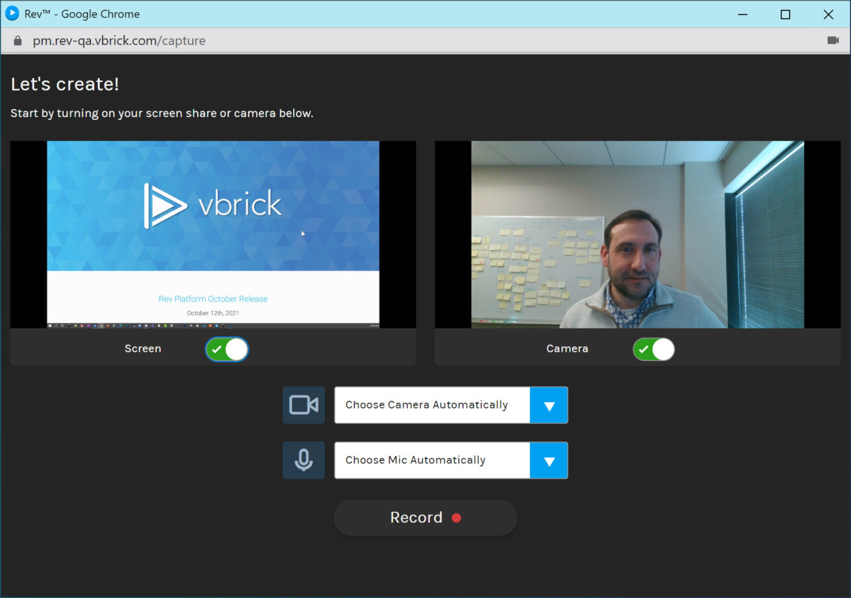Click the vbrick logo in the screen preview
The image size is (851, 598).
(x=213, y=204)
